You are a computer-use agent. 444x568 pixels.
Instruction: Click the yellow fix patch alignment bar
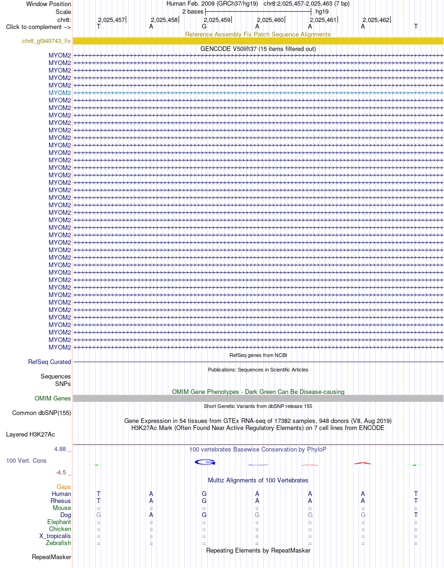258,41
